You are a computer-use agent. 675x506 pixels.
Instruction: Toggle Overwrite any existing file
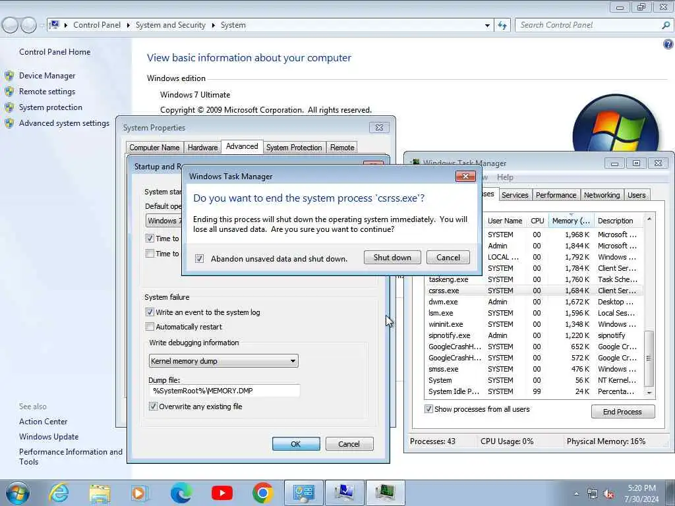pyautogui.click(x=153, y=406)
